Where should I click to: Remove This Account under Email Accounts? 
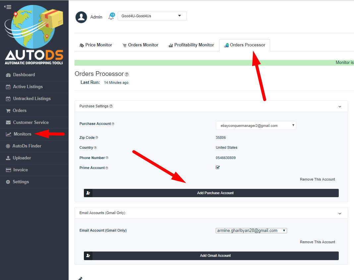click(318, 242)
